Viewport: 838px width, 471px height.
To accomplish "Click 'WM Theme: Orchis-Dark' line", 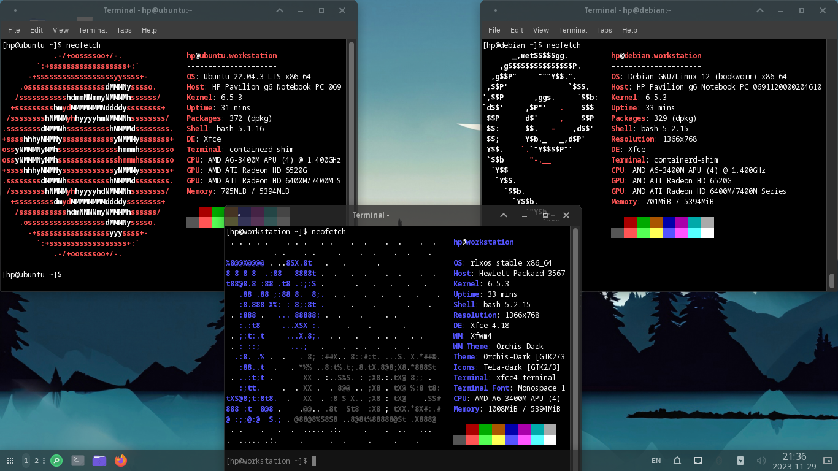I will tap(498, 347).
